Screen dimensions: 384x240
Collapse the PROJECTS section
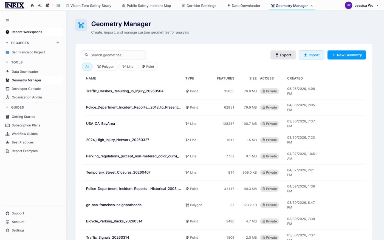coord(7,43)
